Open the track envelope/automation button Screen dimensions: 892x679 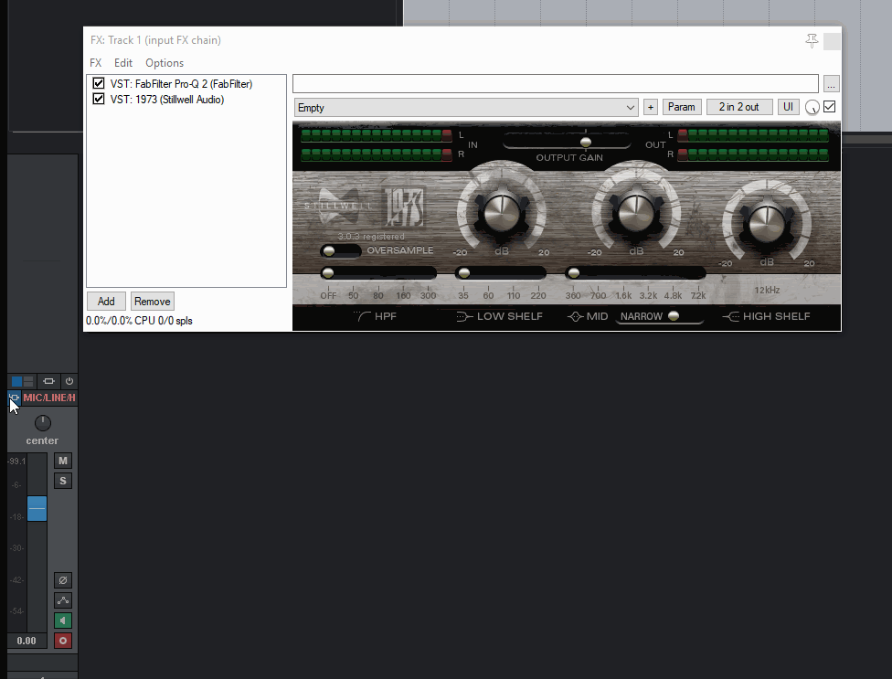63,600
